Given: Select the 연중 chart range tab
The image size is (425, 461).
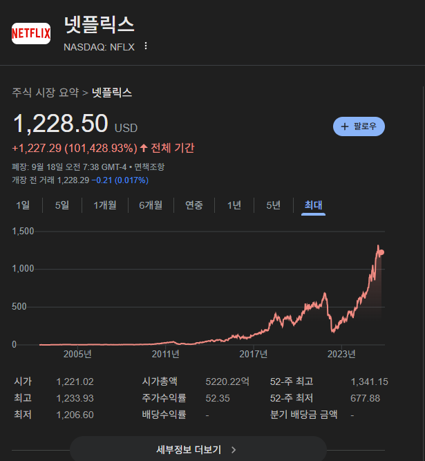Looking at the screenshot, I should pos(194,205).
